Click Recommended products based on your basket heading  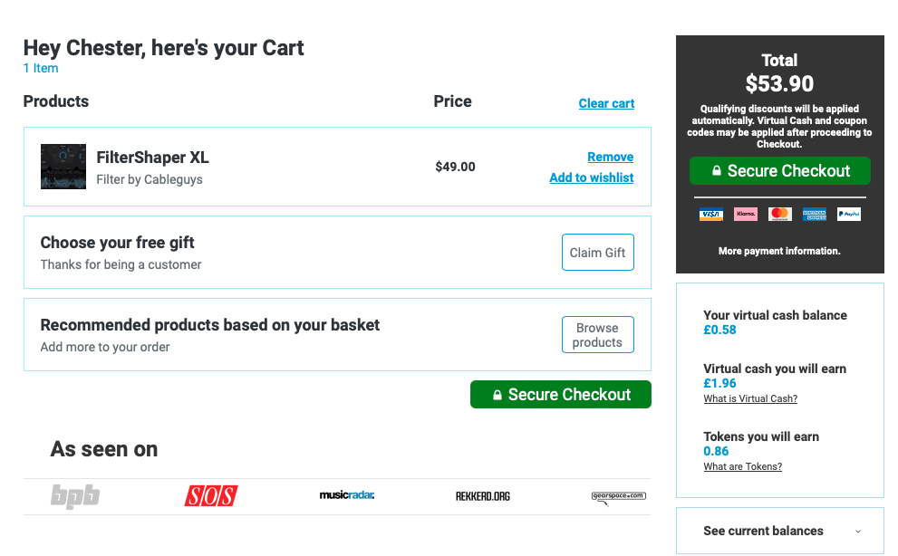(209, 325)
